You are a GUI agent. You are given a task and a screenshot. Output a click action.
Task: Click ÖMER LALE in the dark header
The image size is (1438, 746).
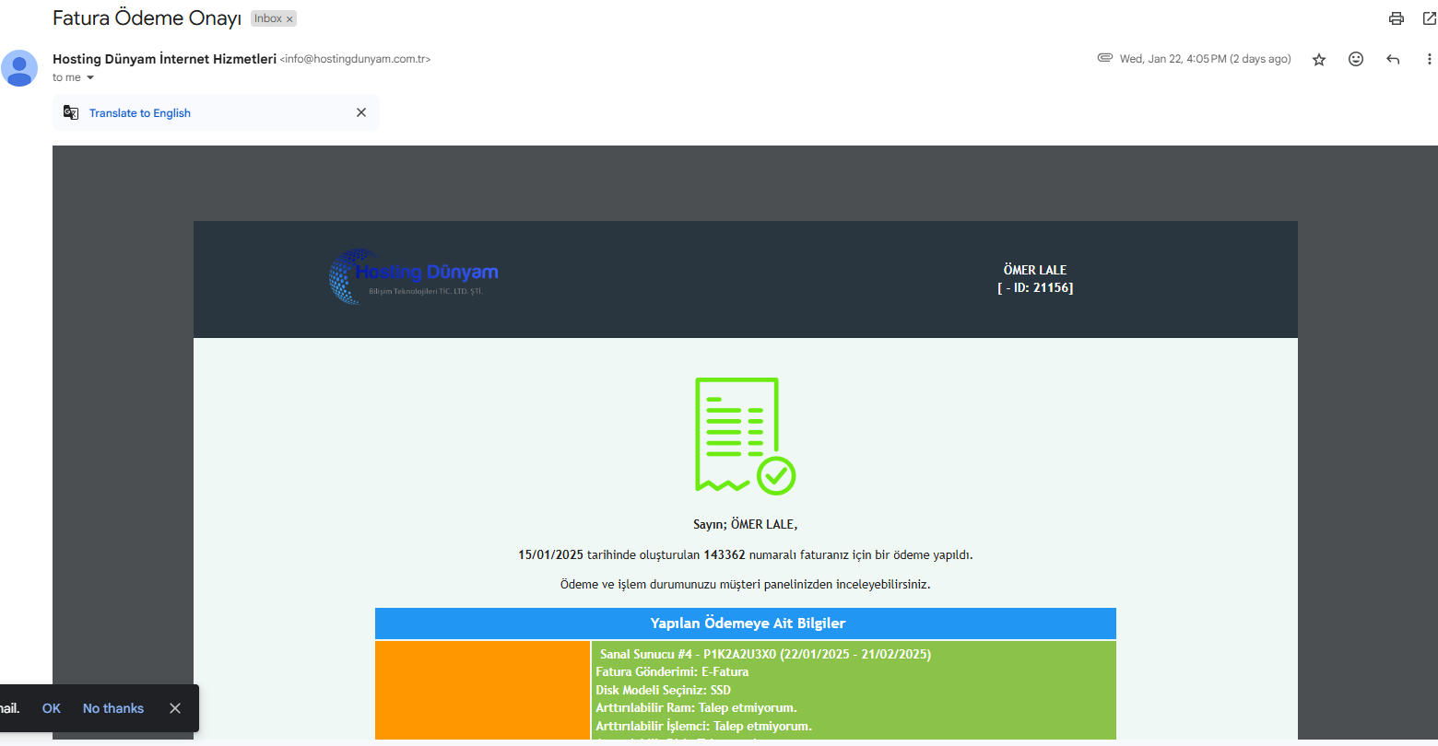(1035, 270)
